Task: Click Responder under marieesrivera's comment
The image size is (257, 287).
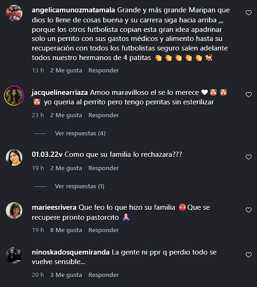Action: tap(103, 230)
